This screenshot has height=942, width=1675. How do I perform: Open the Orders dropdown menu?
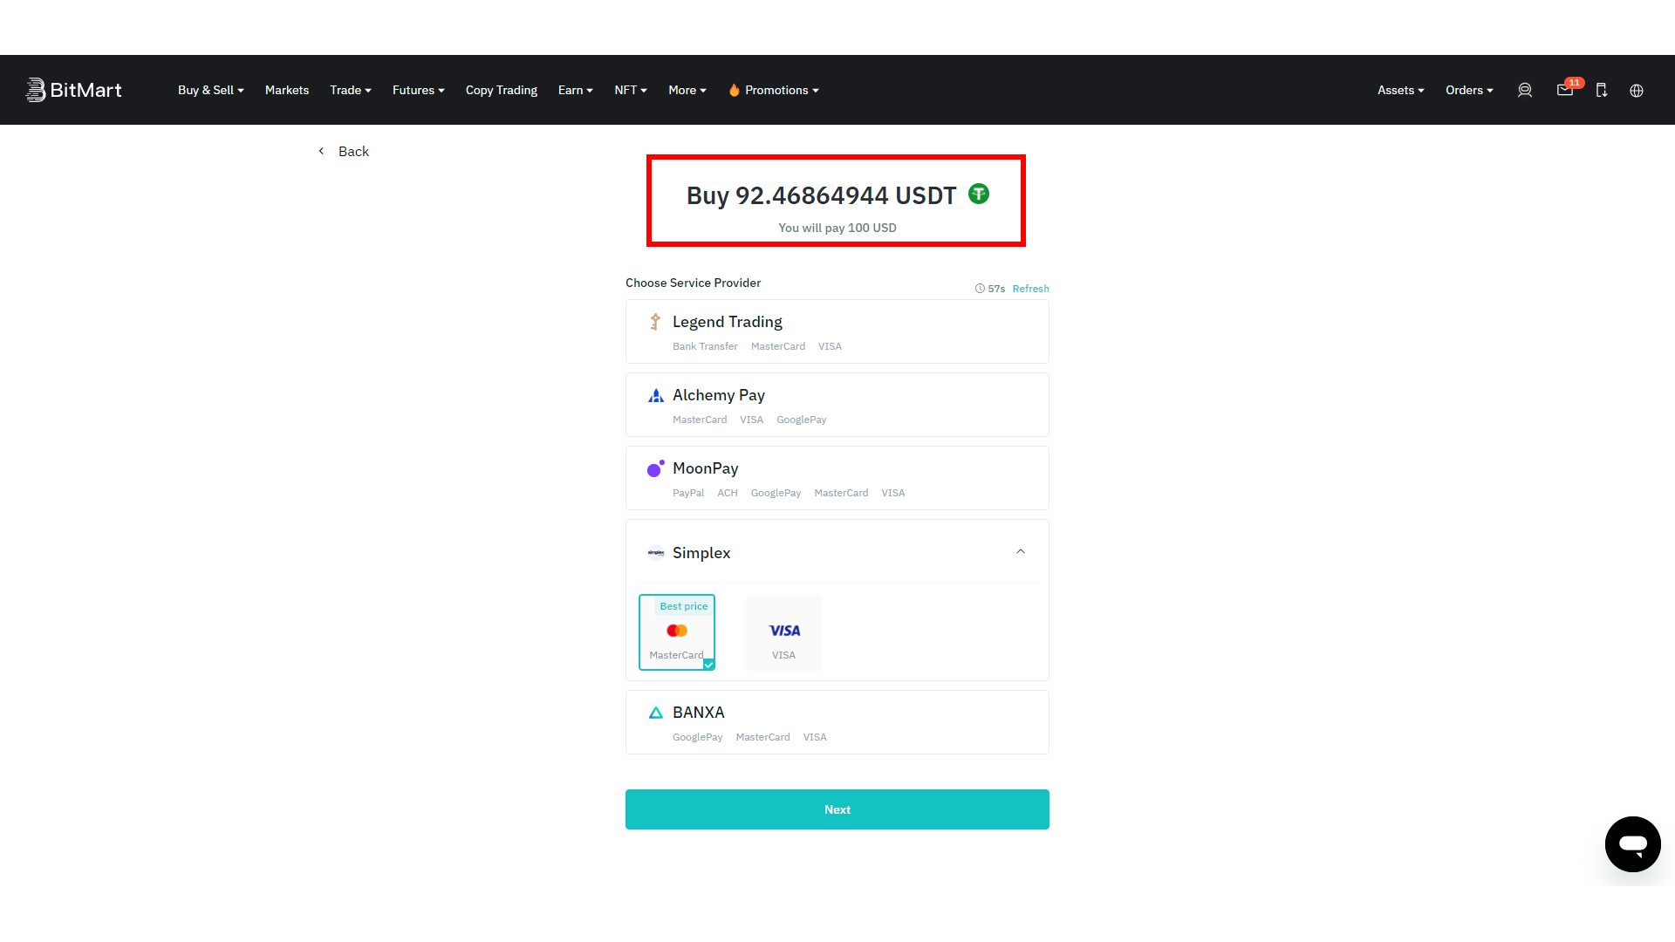coord(1469,90)
